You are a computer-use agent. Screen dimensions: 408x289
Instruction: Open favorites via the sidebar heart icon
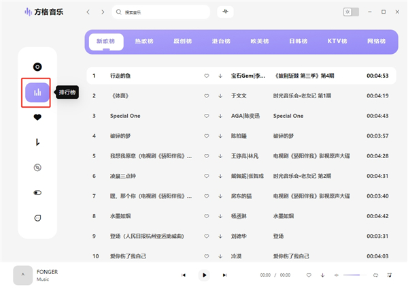(37, 117)
